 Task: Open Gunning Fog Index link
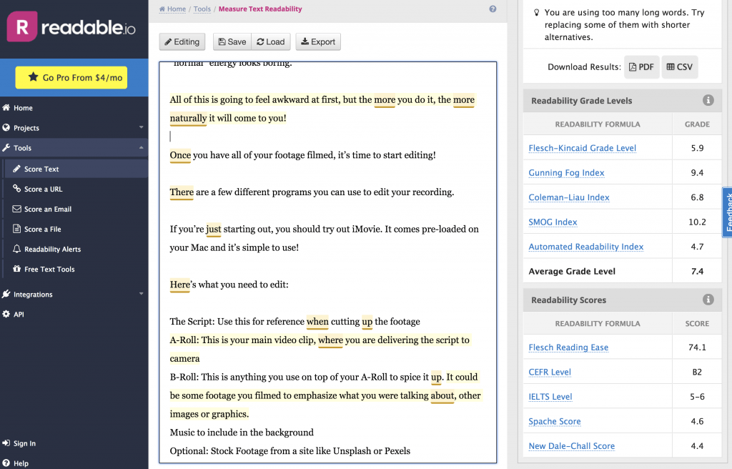pos(566,173)
